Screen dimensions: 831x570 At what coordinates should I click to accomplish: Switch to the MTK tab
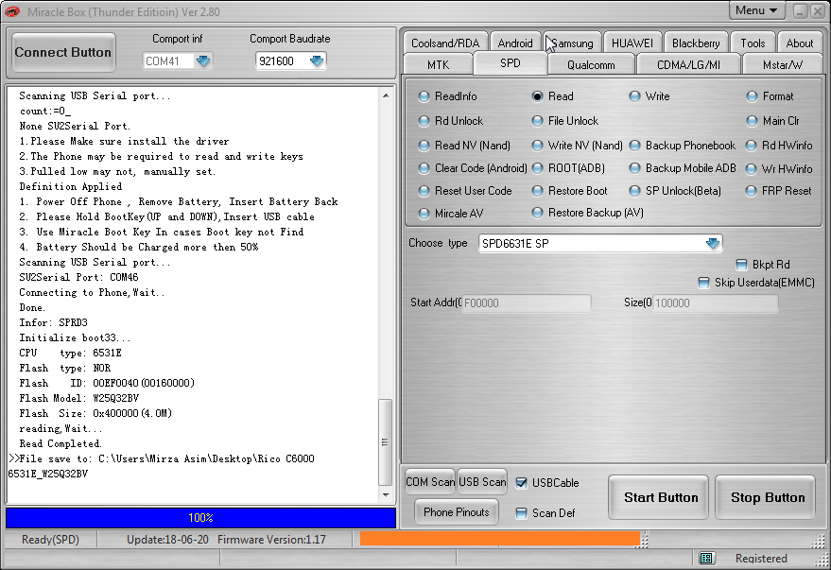[x=439, y=64]
